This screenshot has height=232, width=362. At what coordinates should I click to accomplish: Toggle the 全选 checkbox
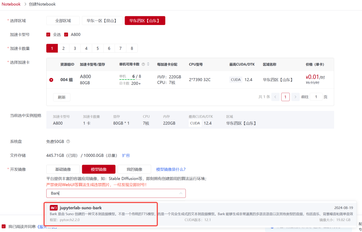tap(48, 35)
